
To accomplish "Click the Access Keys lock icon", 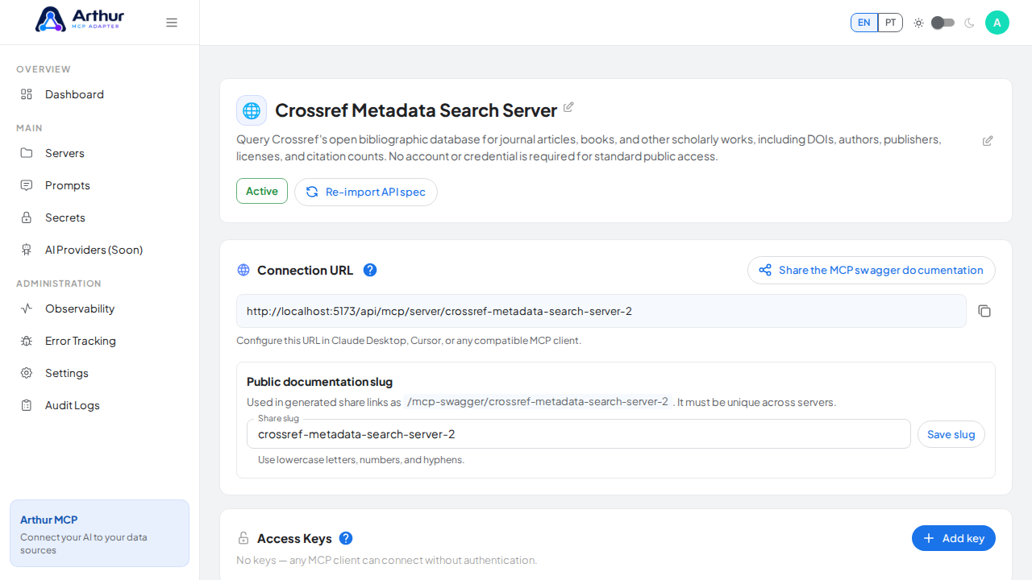I will click(243, 538).
